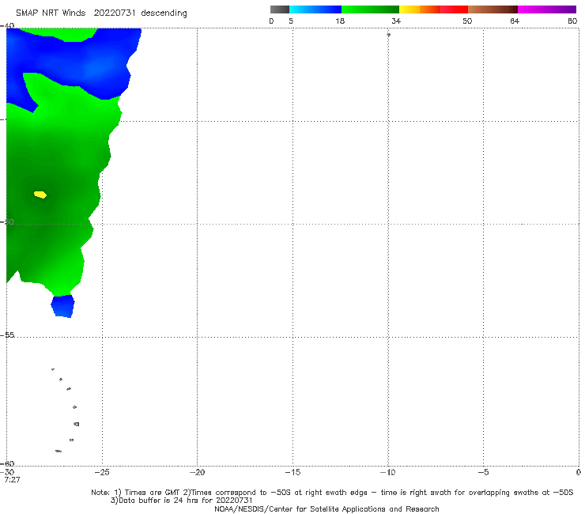The height and width of the screenshot is (514, 585).
Task: Click the small blue patch below green swath
Action: [x=62, y=306]
